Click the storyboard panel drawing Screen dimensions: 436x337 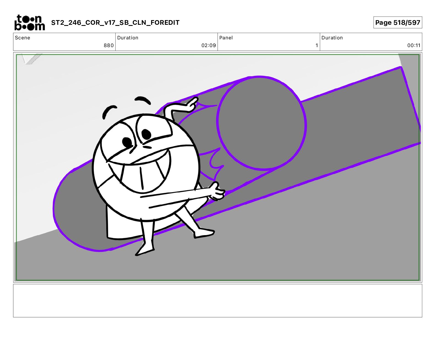[x=218, y=167]
